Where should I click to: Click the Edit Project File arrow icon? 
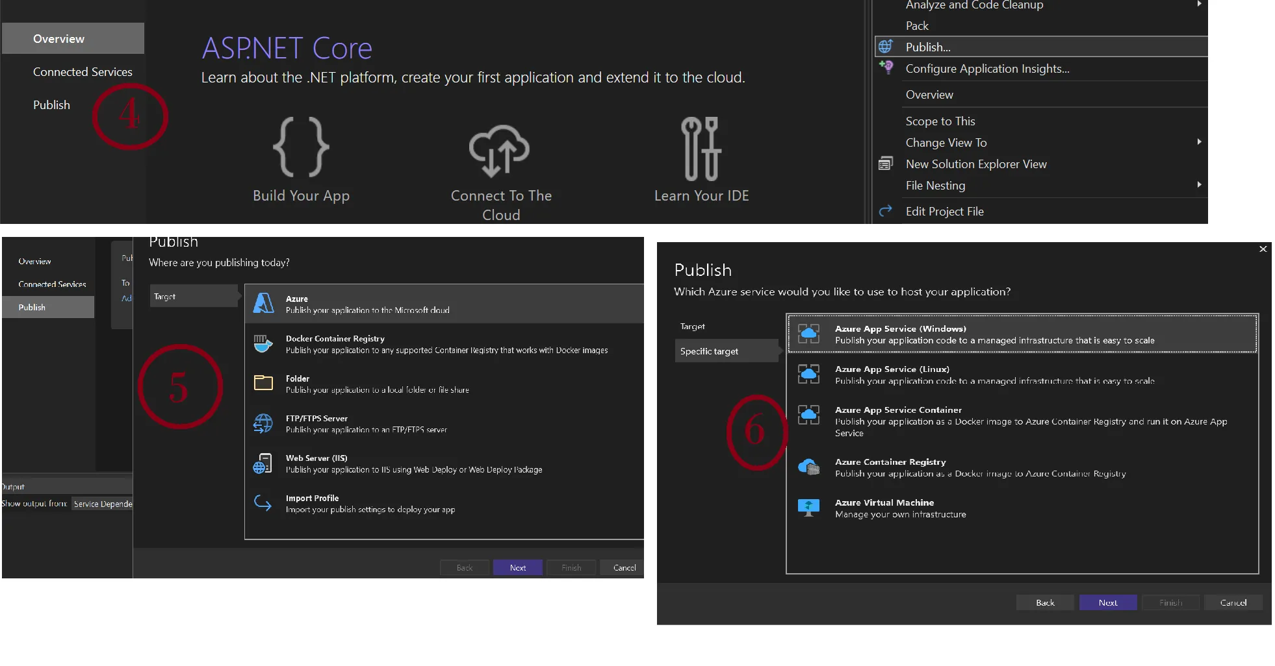[885, 211]
